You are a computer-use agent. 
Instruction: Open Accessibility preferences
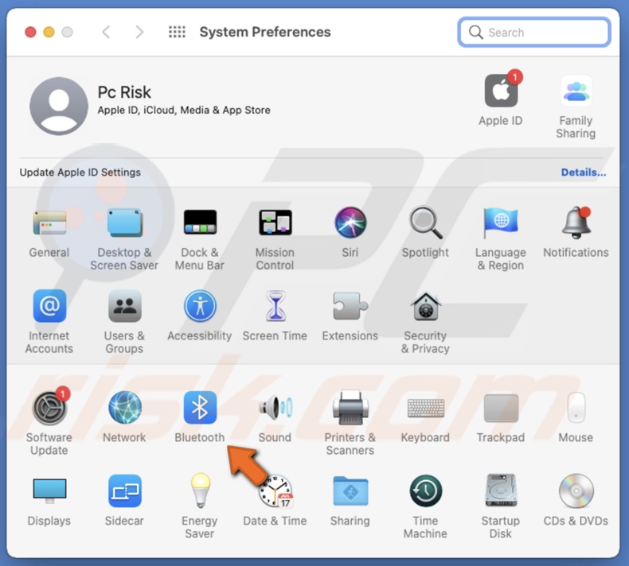coord(200,308)
